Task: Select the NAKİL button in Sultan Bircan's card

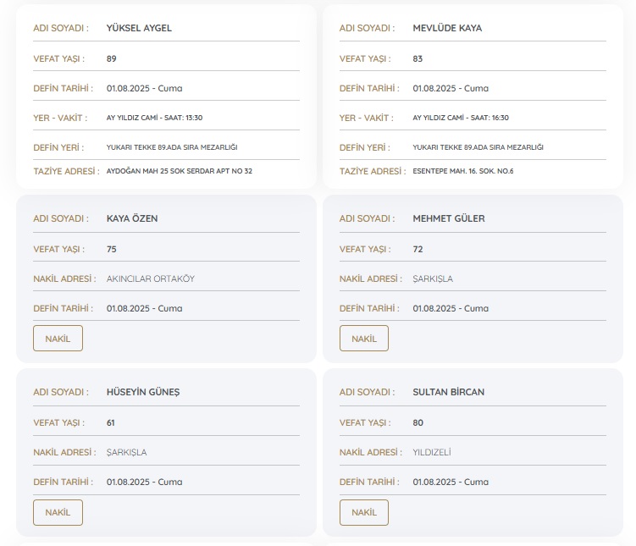Action: click(364, 512)
